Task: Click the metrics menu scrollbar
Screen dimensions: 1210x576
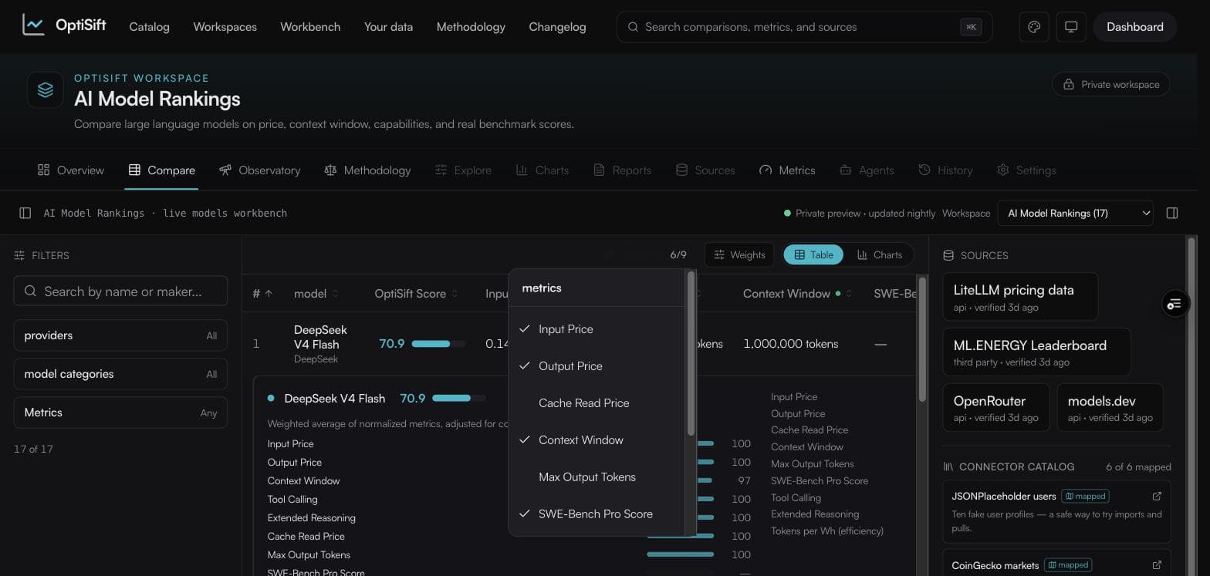Action: pos(691,354)
